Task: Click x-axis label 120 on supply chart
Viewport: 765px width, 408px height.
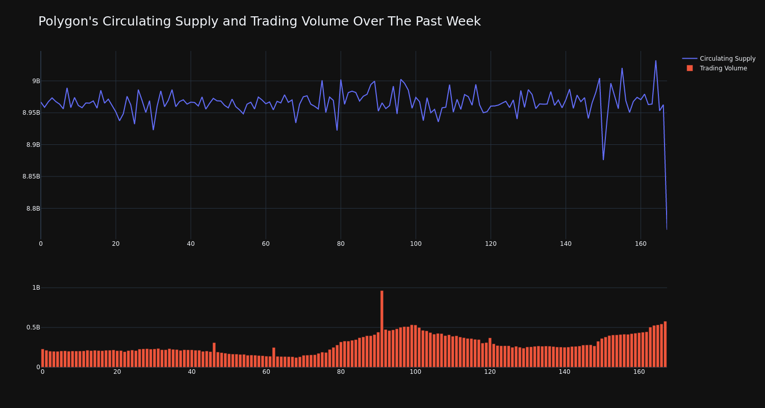Action: point(491,244)
